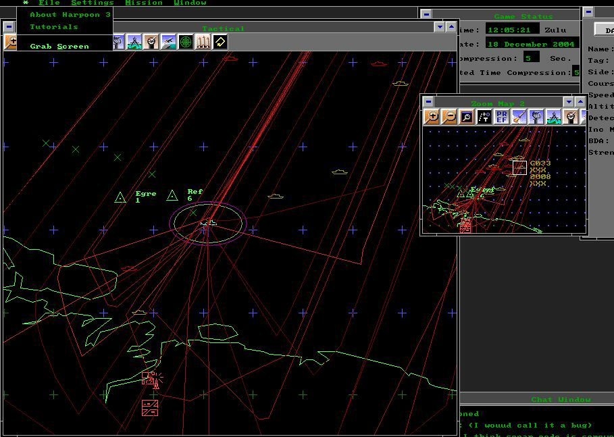Click the time field showing 12:05:21
The width and height of the screenshot is (614, 437).
coord(512,30)
